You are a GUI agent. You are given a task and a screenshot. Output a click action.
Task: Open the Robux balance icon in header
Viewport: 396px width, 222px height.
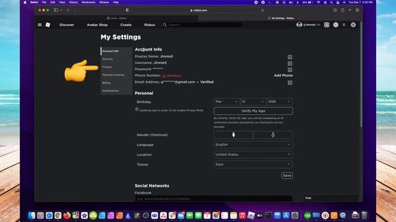tap(335, 25)
